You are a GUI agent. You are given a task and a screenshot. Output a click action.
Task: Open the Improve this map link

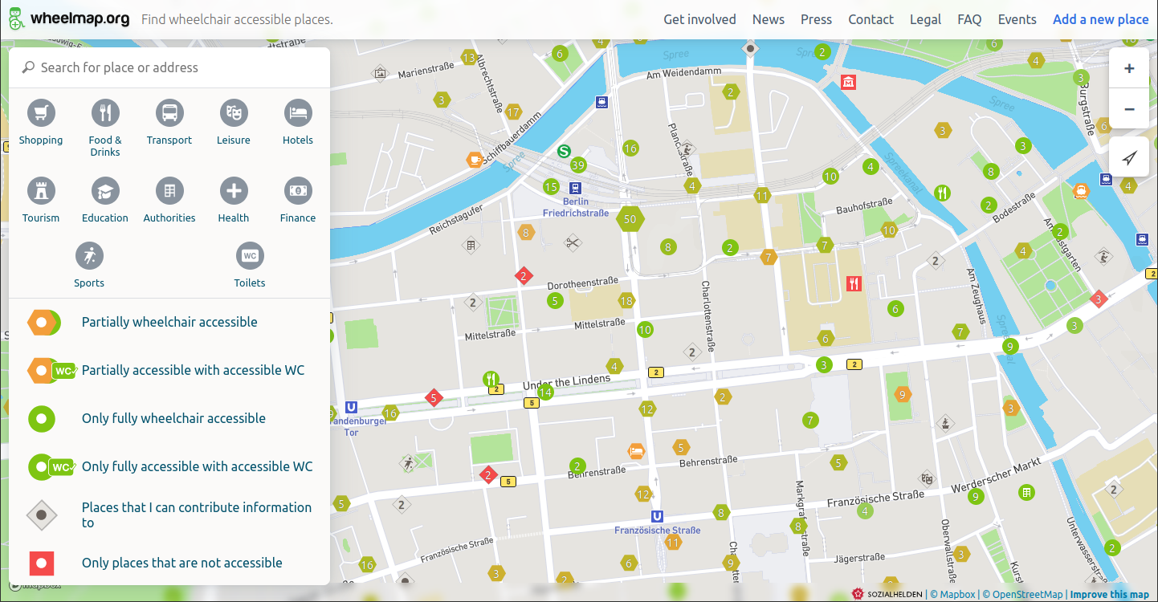tap(1109, 594)
